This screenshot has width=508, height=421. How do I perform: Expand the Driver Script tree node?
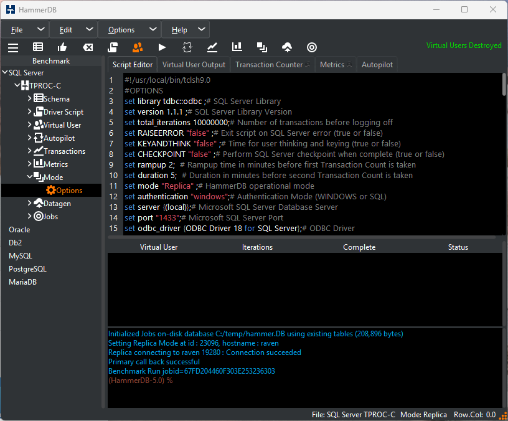(29, 111)
